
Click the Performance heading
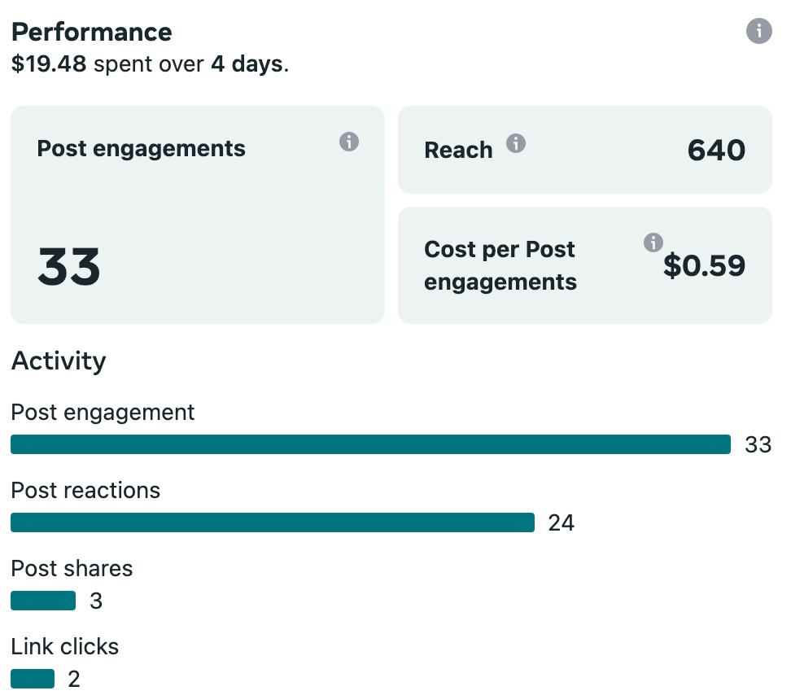tap(91, 32)
